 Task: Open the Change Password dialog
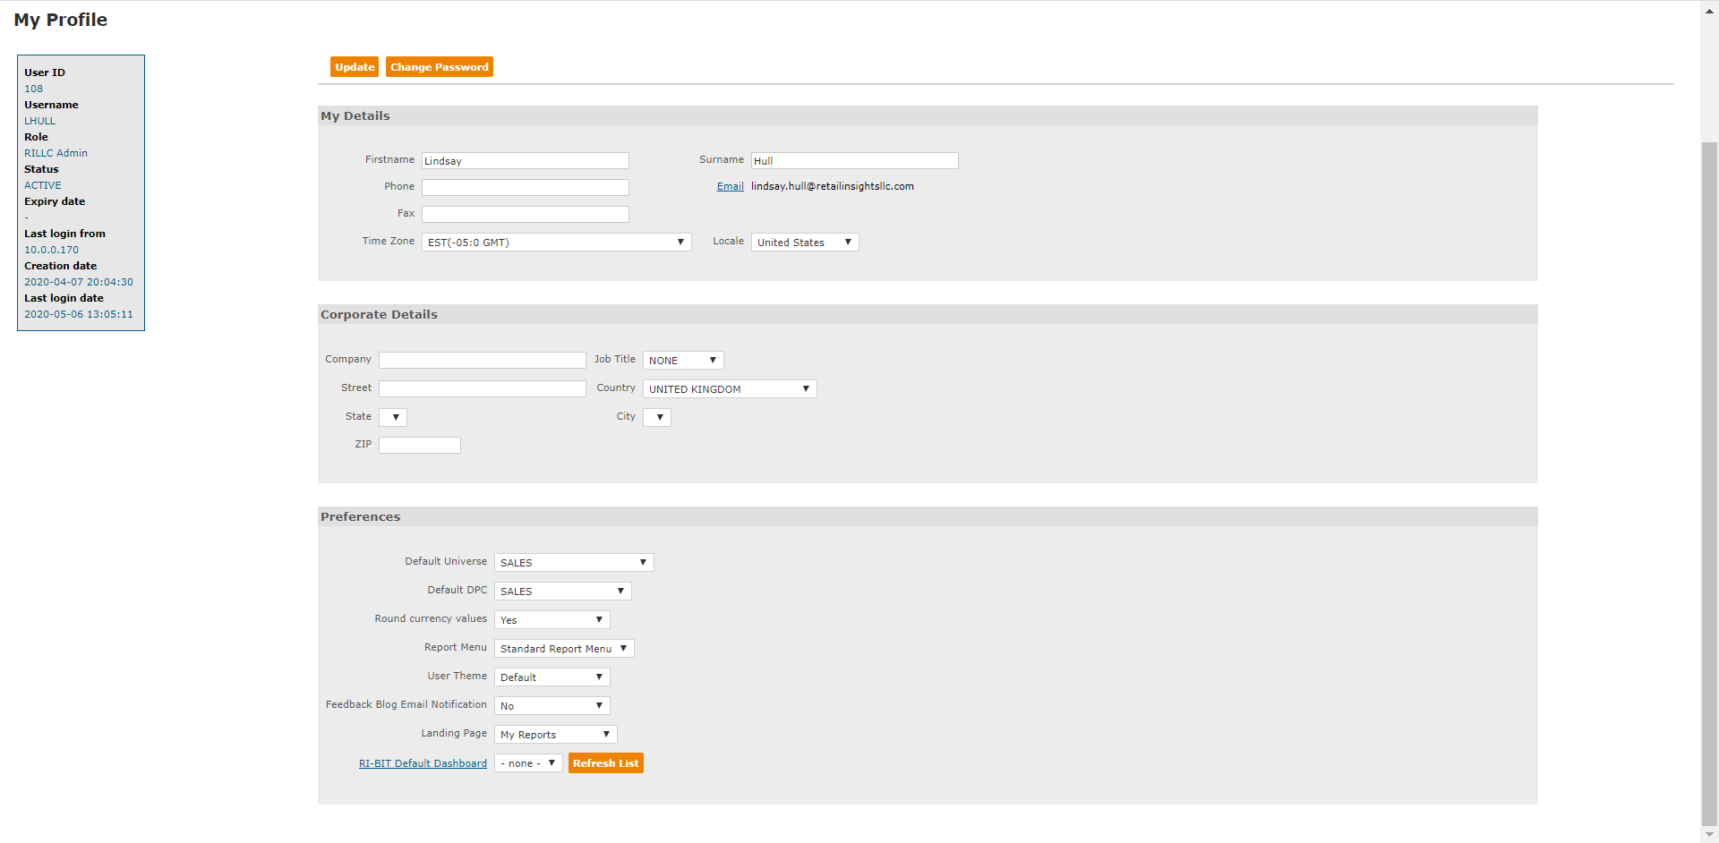[x=440, y=67]
